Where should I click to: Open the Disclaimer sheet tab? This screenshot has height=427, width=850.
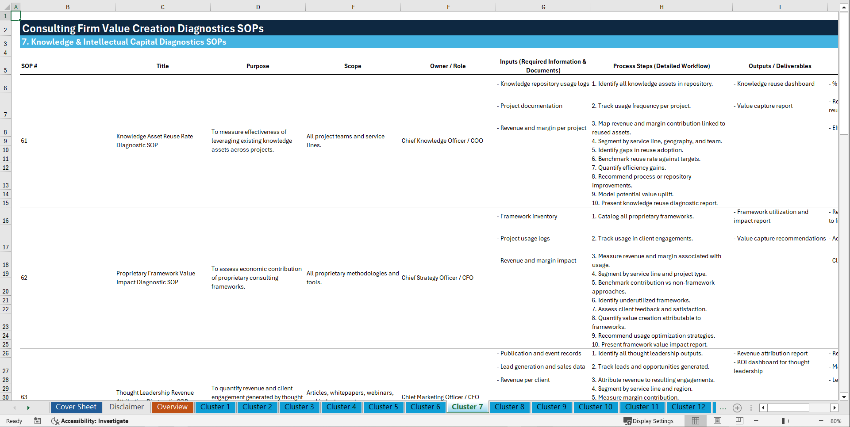(126, 407)
